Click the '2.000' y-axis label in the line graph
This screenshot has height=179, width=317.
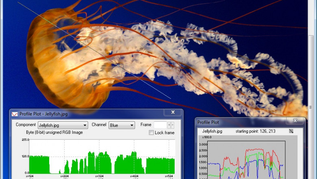coord(203,156)
